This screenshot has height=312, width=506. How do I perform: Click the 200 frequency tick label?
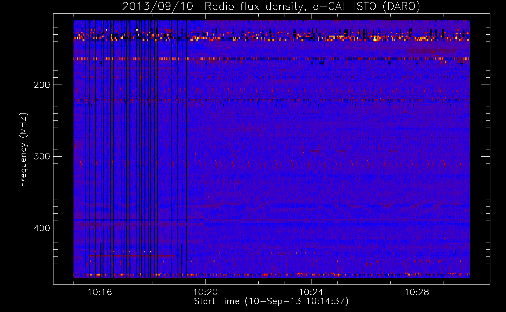click(42, 85)
